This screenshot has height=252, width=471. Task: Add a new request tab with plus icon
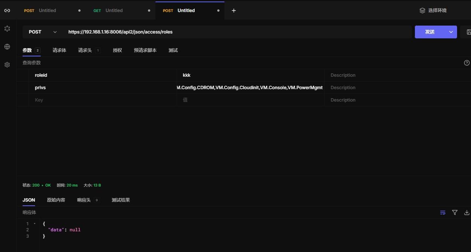pos(233,11)
